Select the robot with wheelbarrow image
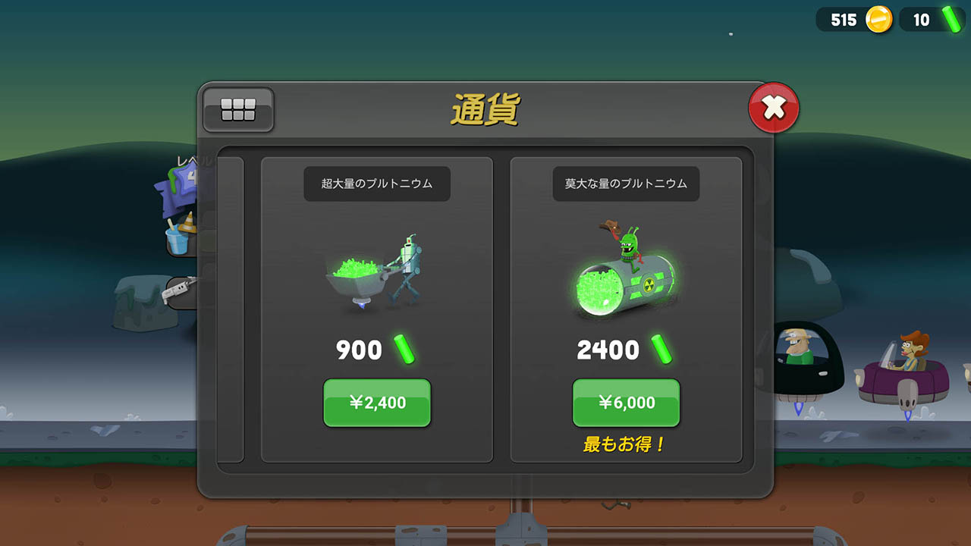The width and height of the screenshot is (971, 546). (x=376, y=271)
